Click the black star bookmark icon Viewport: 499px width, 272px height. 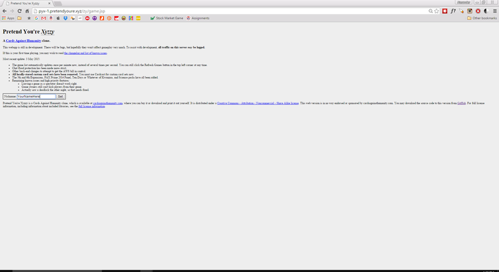pos(29,18)
